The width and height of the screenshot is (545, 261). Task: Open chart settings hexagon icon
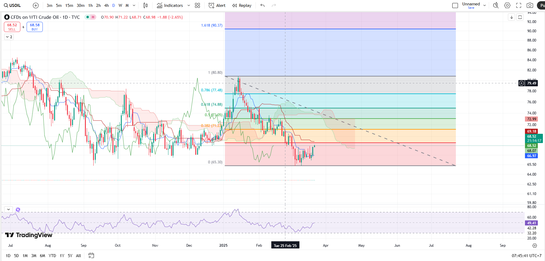point(507,5)
